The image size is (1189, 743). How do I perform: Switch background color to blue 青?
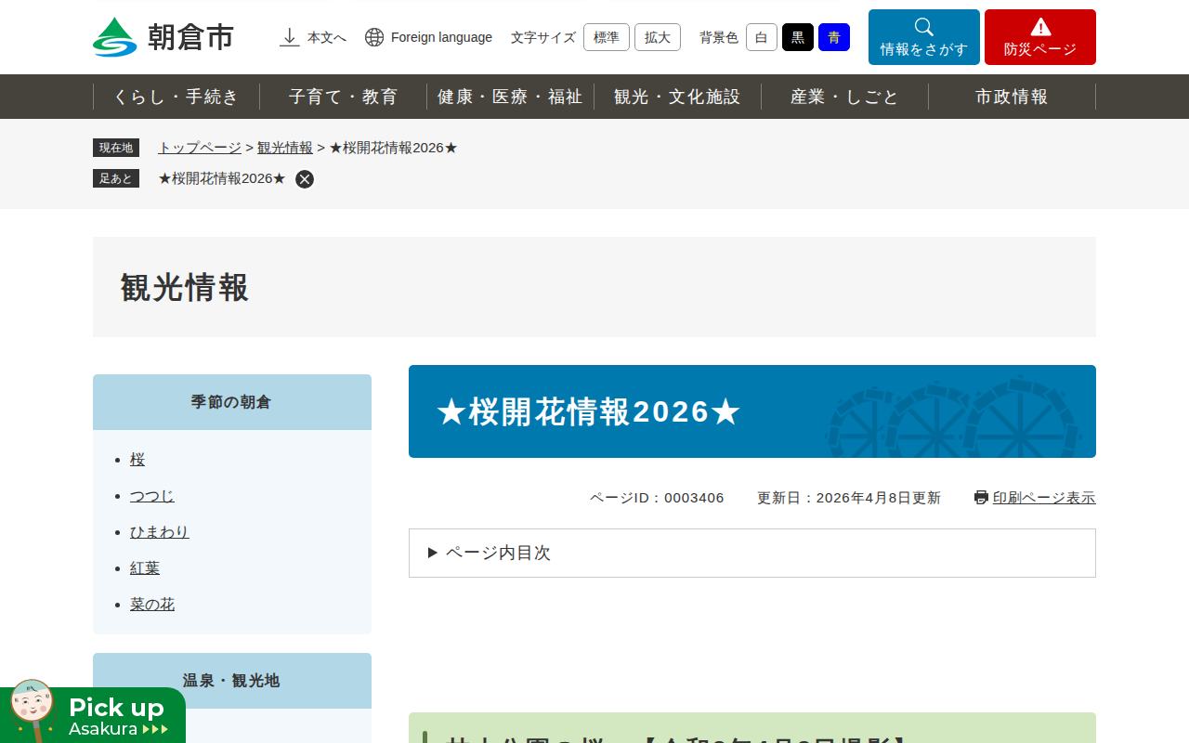(x=833, y=37)
